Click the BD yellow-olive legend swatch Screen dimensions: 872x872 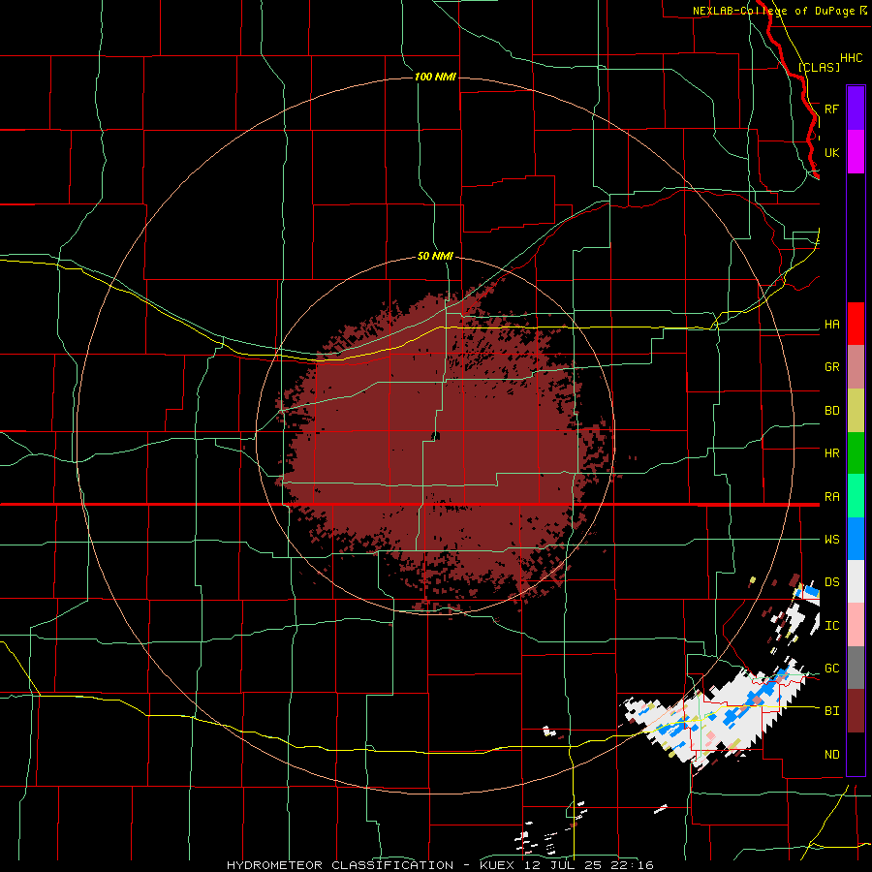point(856,411)
